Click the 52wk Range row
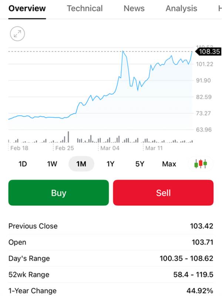Image resolution: width=222 pixels, height=296 pixels. 111,275
